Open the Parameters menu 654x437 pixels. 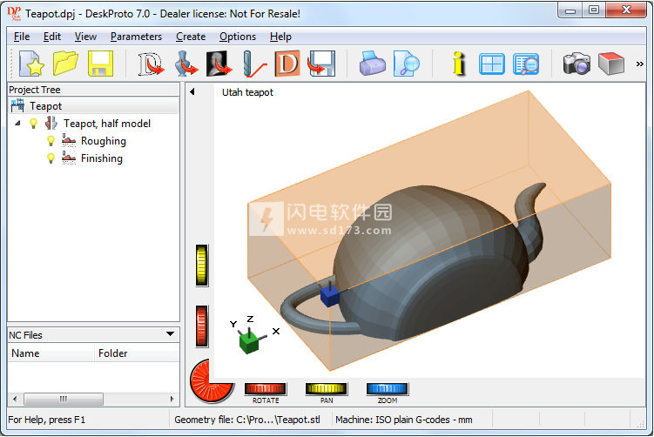(x=136, y=37)
